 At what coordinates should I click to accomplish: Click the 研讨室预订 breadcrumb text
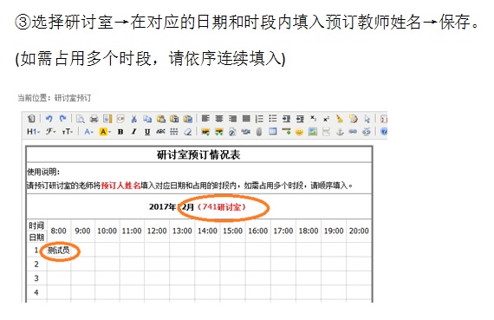(73, 98)
